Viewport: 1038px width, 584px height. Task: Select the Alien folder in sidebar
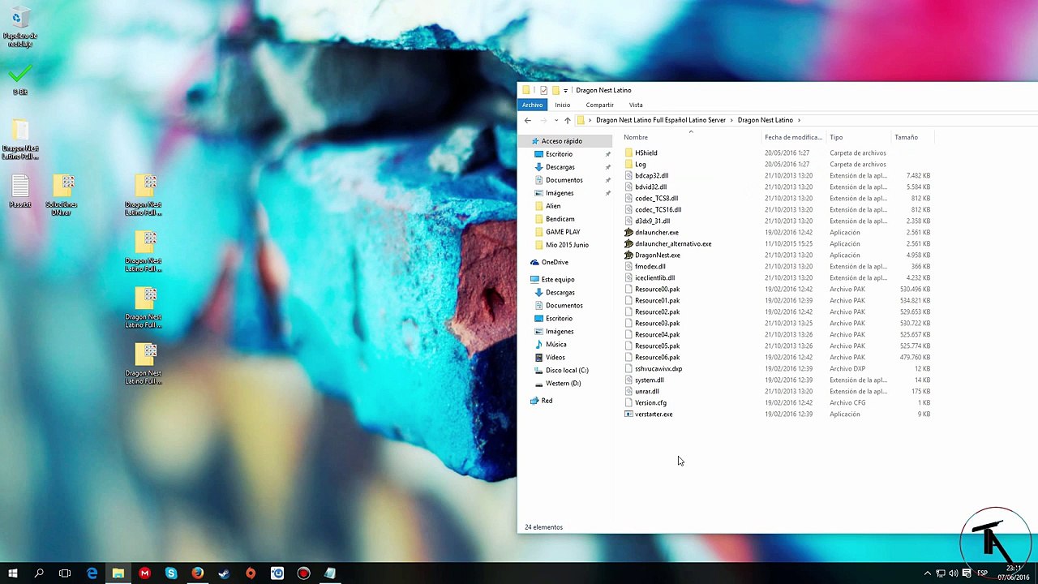pos(553,206)
